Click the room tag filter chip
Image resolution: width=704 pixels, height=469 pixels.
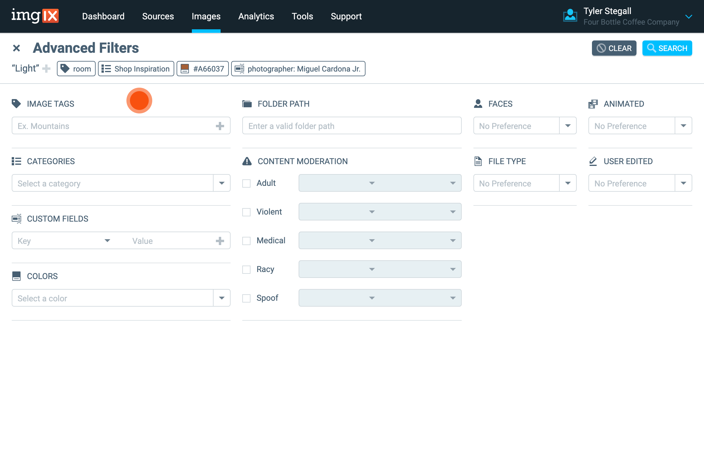(x=76, y=69)
